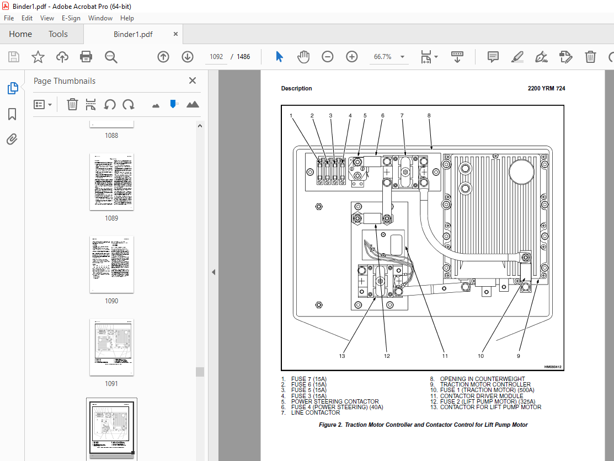Click the '2200 YRM 724' header text
614x461 pixels.
pyautogui.click(x=546, y=88)
